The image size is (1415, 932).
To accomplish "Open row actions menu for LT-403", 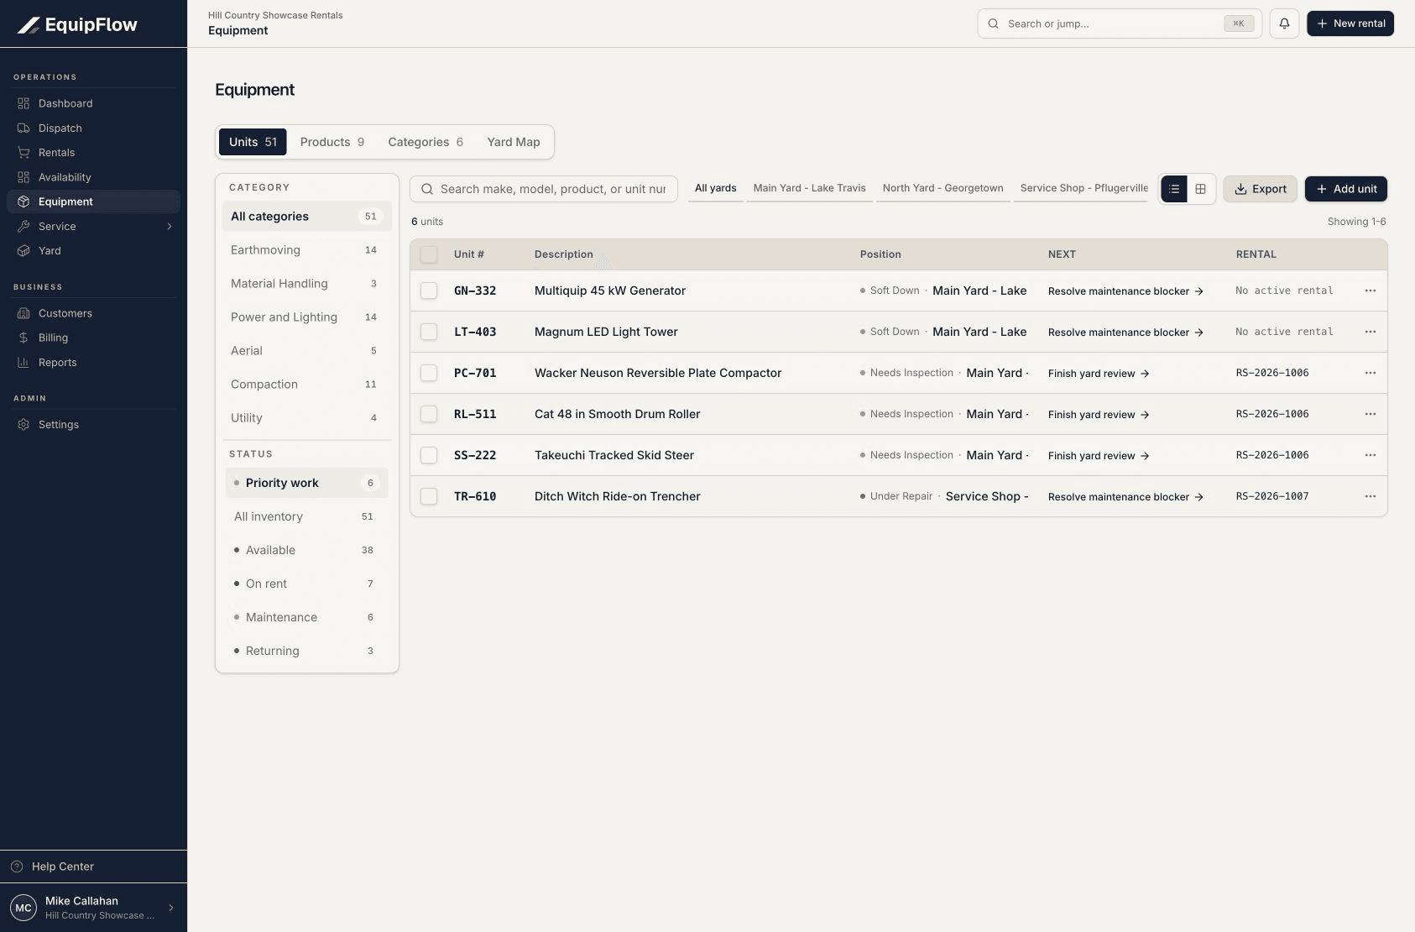I will (1371, 332).
